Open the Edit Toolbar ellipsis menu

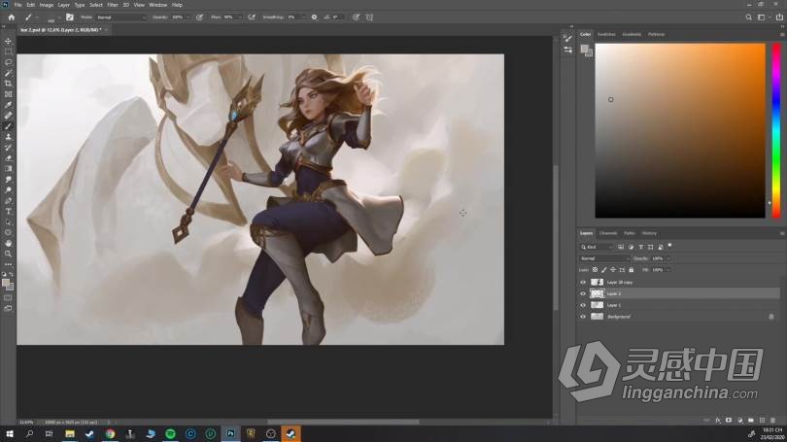pyautogui.click(x=8, y=264)
